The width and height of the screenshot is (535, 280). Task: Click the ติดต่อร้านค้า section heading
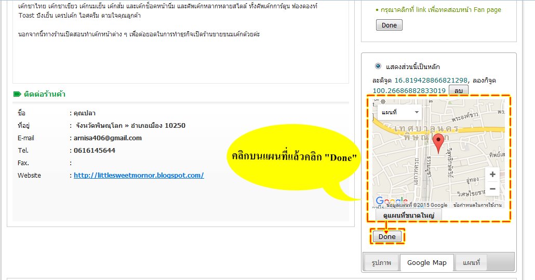tap(44, 94)
